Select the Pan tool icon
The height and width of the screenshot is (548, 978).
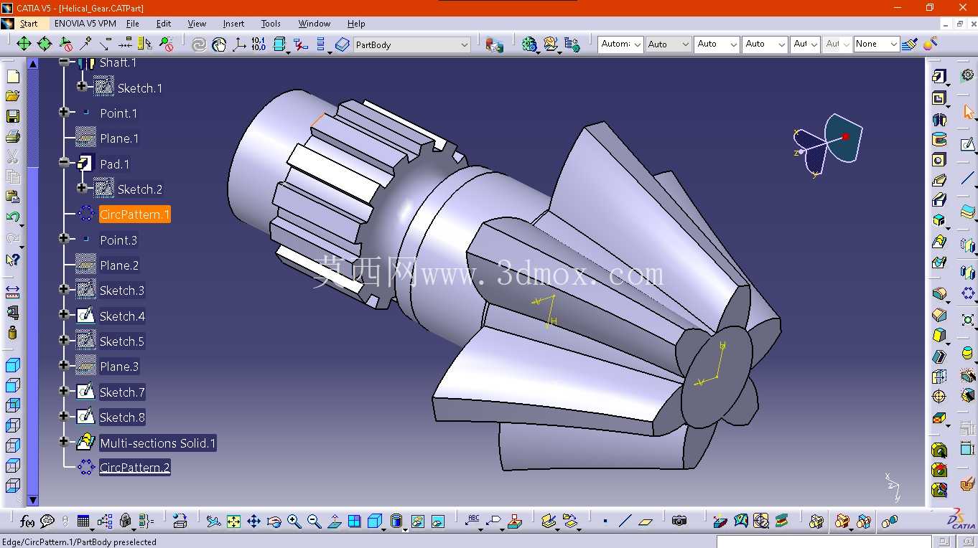pos(253,521)
